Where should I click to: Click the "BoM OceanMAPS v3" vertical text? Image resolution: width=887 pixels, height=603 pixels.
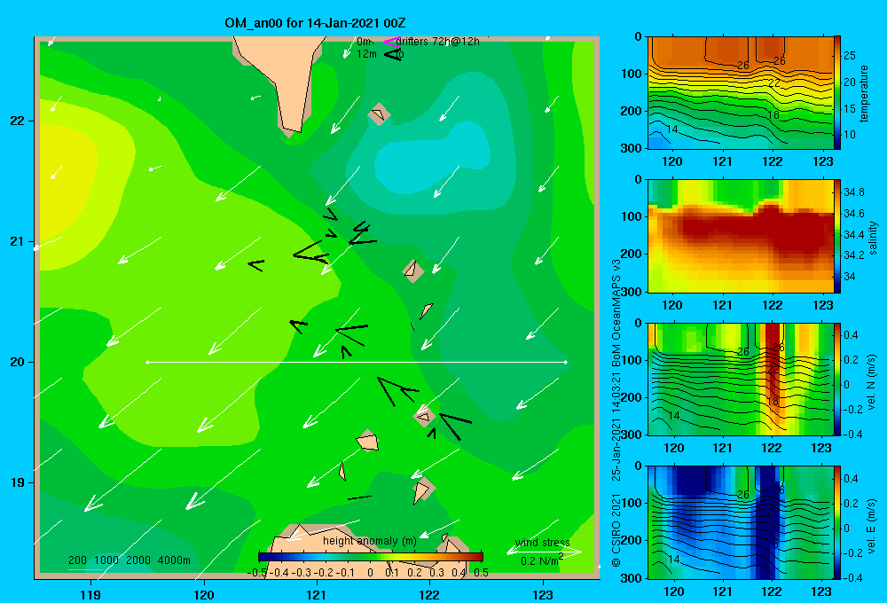tap(616, 313)
